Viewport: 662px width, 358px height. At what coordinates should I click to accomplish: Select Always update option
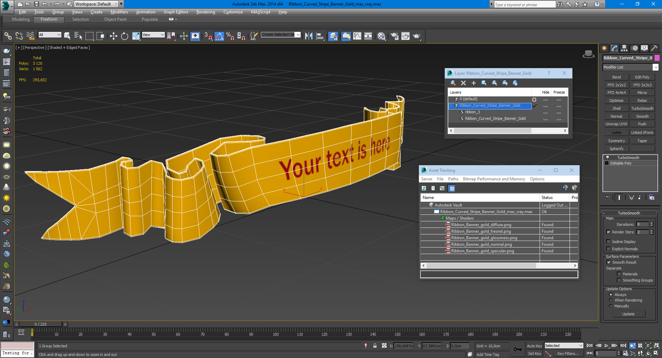pyautogui.click(x=611, y=295)
